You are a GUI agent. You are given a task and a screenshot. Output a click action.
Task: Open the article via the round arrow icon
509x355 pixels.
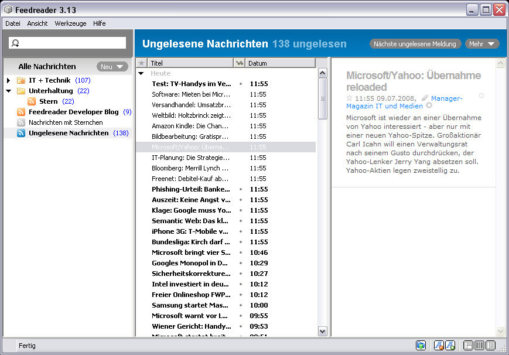pos(429,105)
